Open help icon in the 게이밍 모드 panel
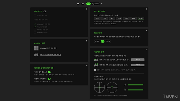The height and width of the screenshot is (101, 180). (87, 9)
